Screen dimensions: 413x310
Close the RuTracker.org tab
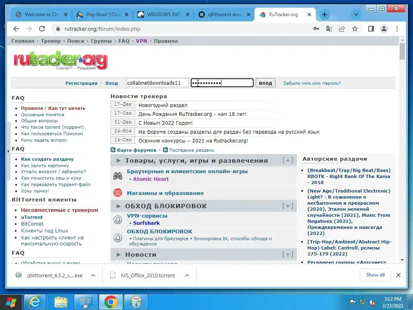coord(309,15)
